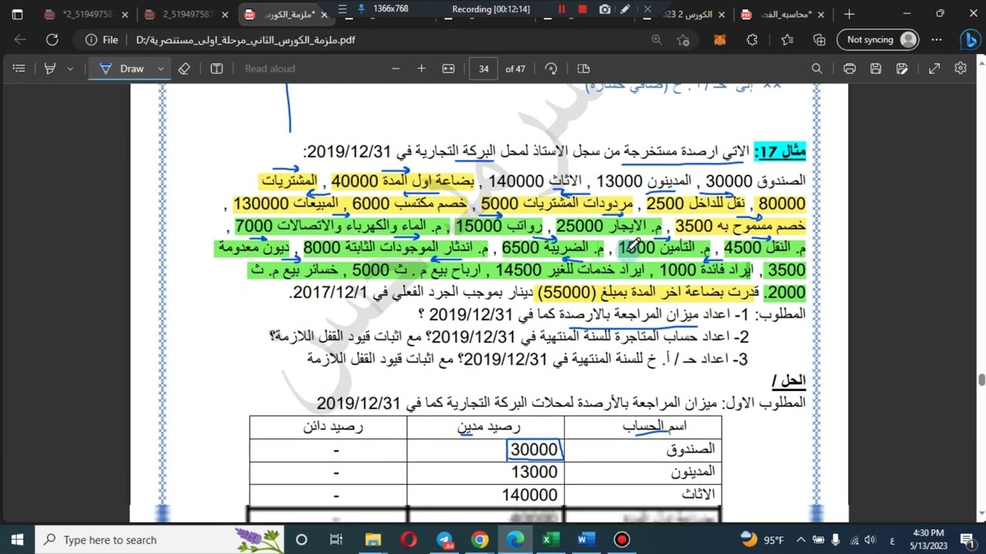
Task: Click the recorder pencil annotate icon
Action: point(625,9)
